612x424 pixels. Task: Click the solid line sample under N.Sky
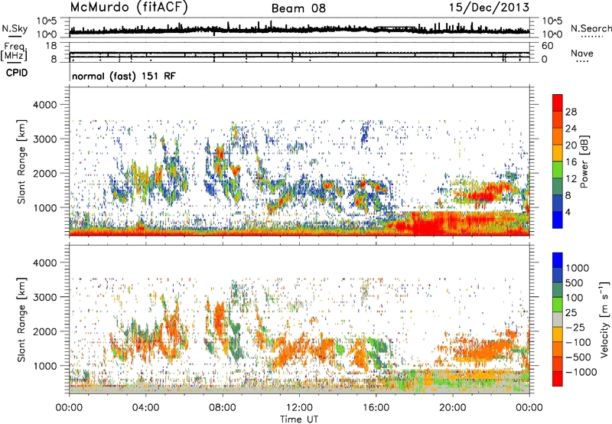tap(15, 36)
